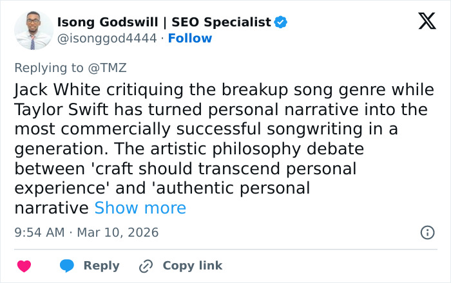This screenshot has height=283, width=451.
Task: Click the blue reply speech bubble icon
Action: click(x=67, y=266)
